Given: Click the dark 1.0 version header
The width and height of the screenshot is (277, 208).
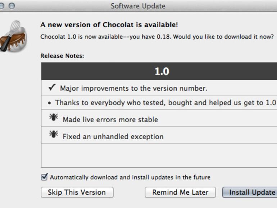Looking at the screenshot, I should [161, 71].
